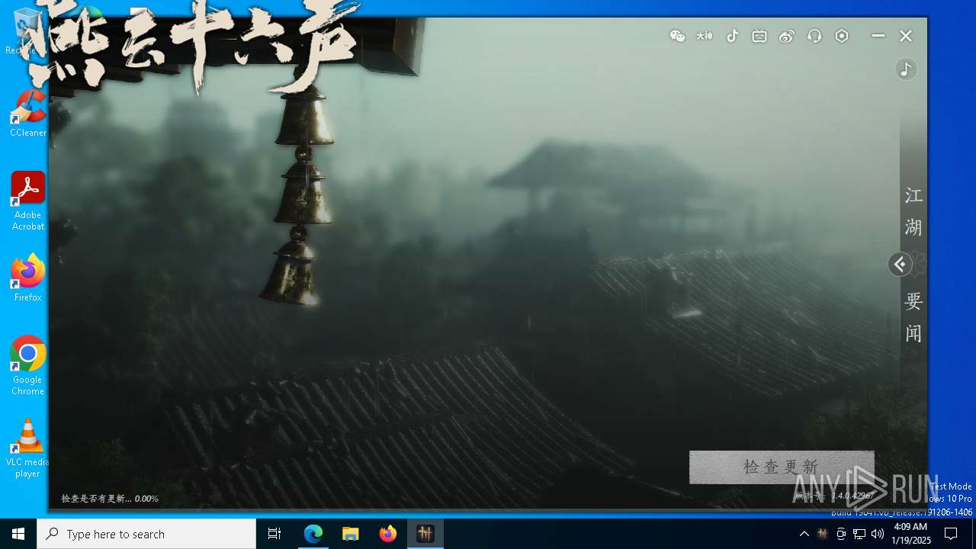Open Firefox from the taskbar
This screenshot has height=549, width=976.
(x=388, y=534)
